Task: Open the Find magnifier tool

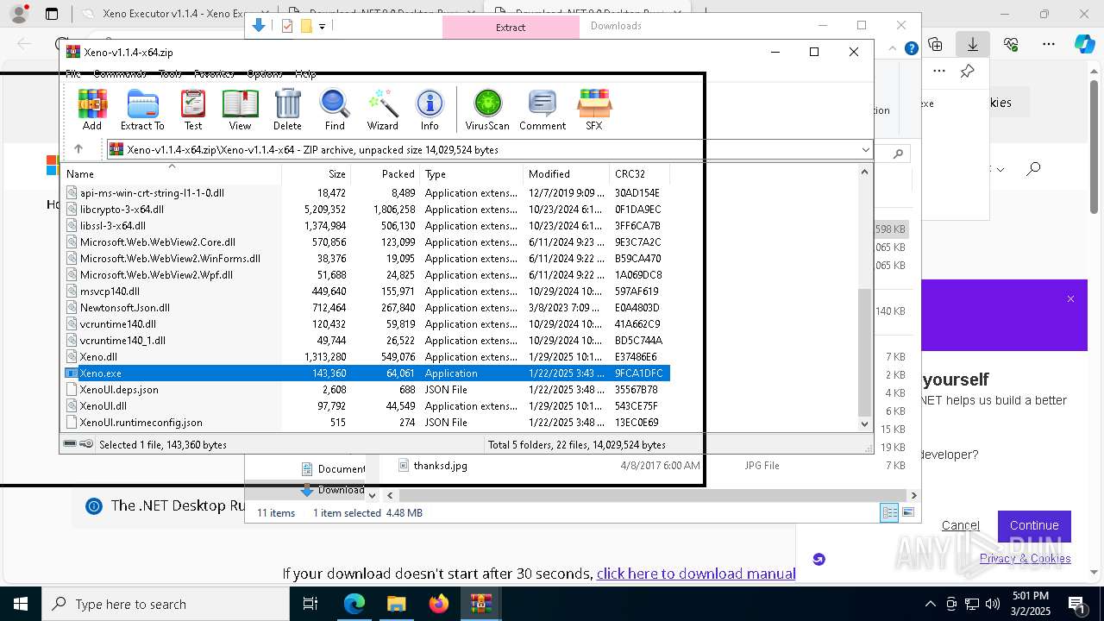Action: (335, 110)
